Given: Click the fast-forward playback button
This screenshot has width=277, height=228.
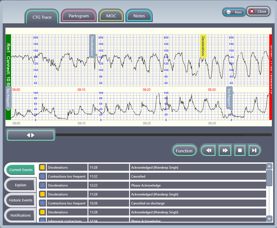Looking at the screenshot, I should point(225,150).
